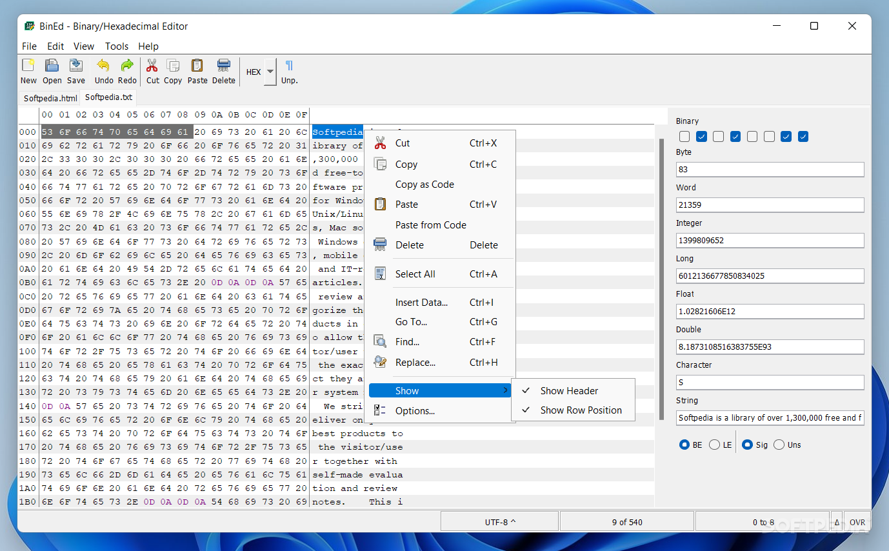The width and height of the screenshot is (889, 551).
Task: Toggle Show Row Position checked option
Action: [x=573, y=410]
